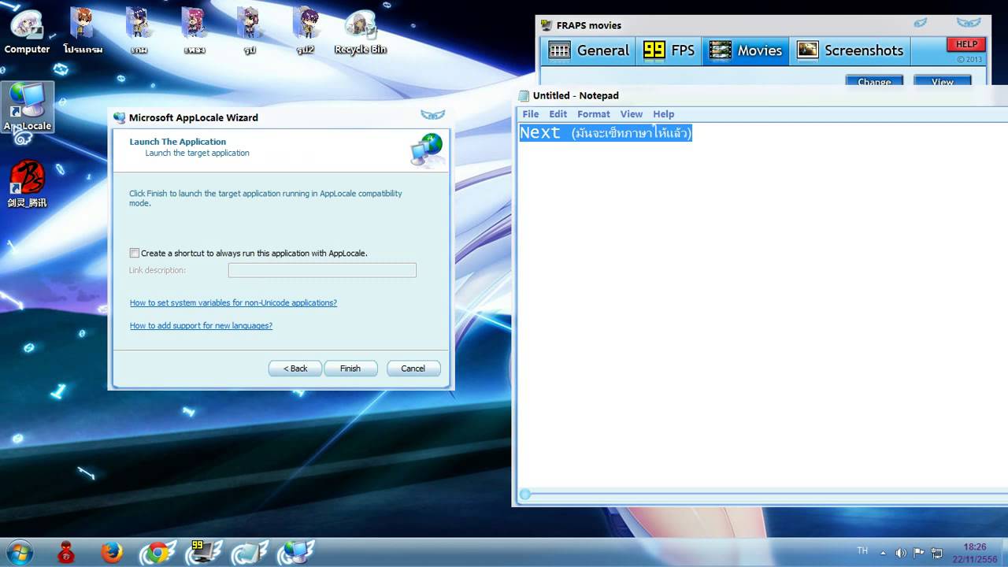Screen dimensions: 1008x567
Task: Open the network tray icon
Action: coord(937,552)
